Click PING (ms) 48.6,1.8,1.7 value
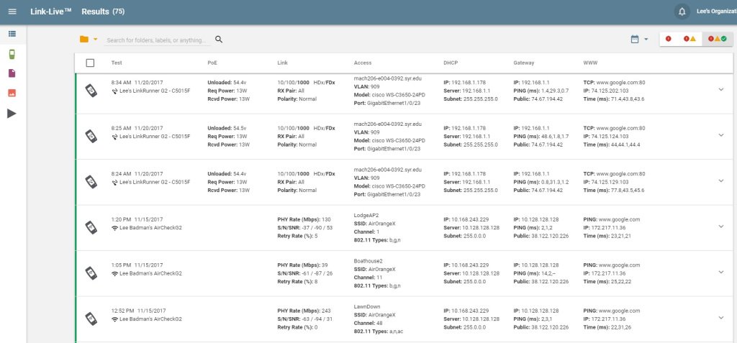The height and width of the screenshot is (343, 737). click(541, 136)
